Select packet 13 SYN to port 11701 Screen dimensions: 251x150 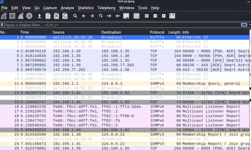coord(124,93)
